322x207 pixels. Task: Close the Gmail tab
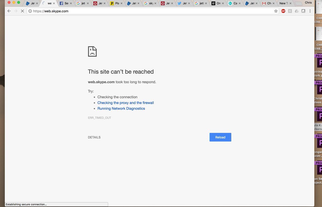274,3
